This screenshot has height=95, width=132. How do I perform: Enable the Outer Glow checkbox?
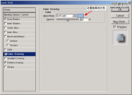[x=6, y=28]
